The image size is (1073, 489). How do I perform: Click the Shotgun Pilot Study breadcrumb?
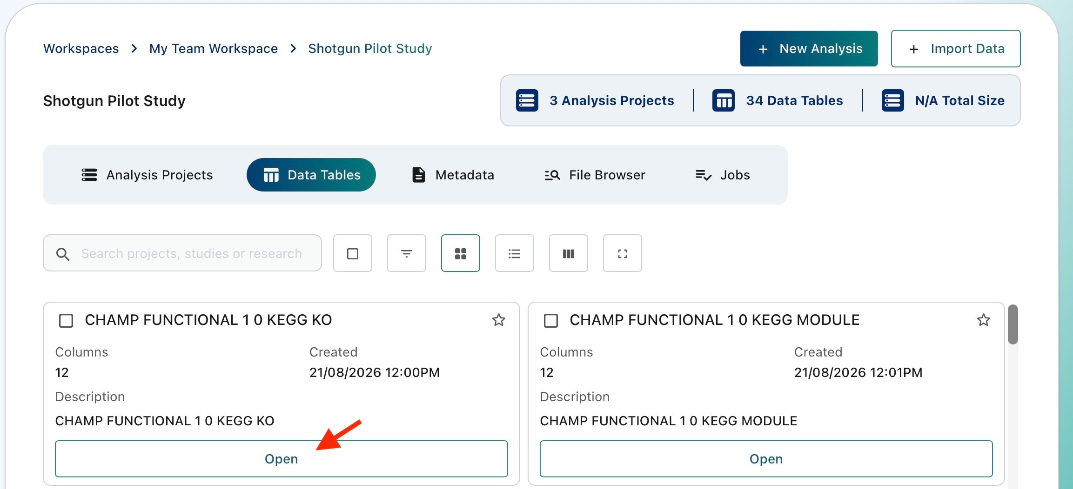tap(370, 49)
